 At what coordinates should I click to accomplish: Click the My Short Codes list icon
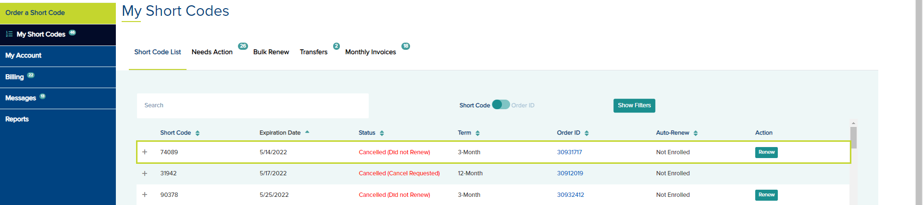(x=9, y=34)
